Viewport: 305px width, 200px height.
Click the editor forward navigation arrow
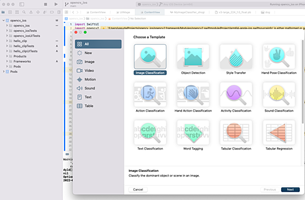pos(78,12)
